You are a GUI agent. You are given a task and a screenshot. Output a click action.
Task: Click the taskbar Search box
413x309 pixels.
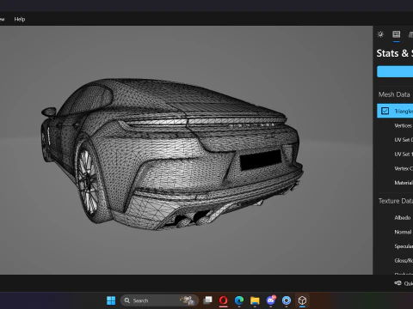tap(159, 300)
